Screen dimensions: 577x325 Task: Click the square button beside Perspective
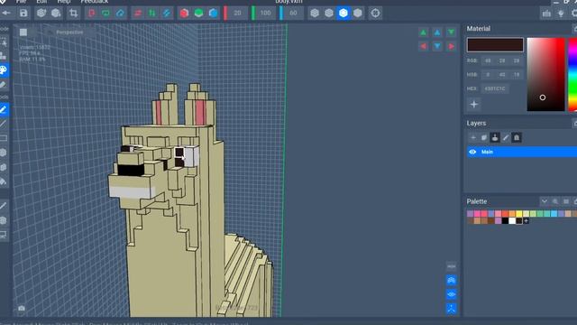[23, 32]
